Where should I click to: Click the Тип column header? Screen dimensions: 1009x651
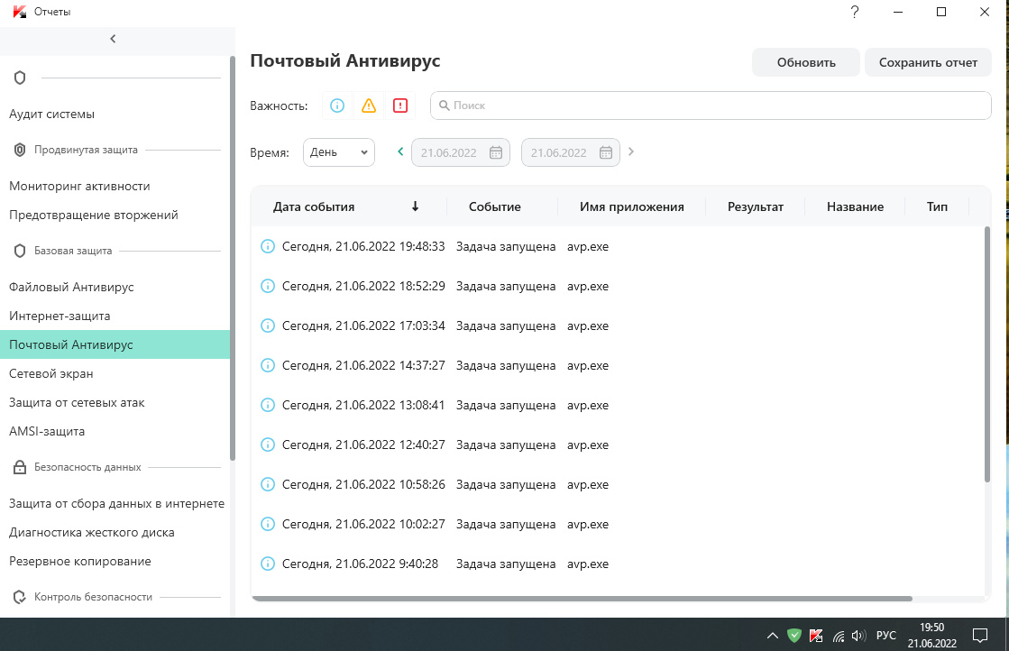[937, 206]
